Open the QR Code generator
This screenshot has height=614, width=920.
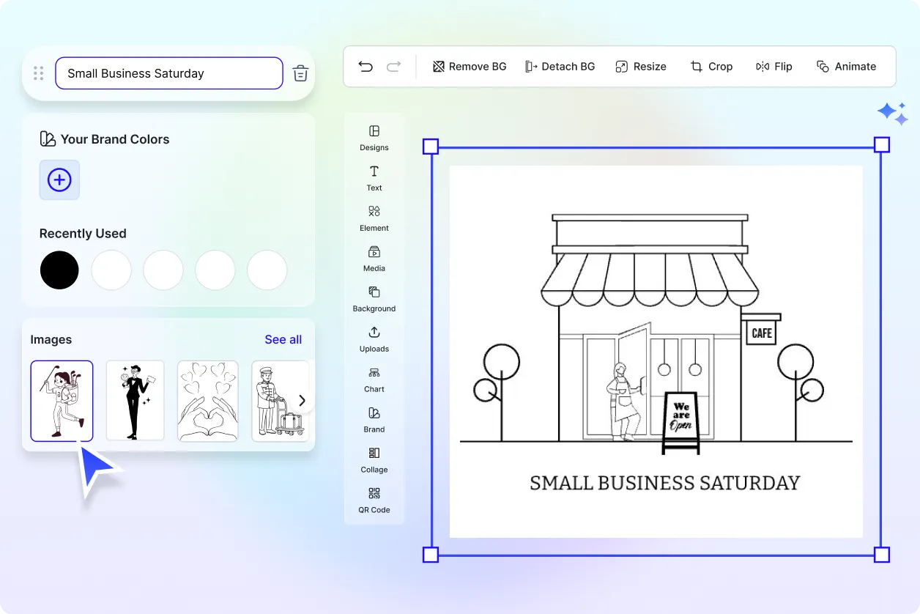(x=374, y=501)
